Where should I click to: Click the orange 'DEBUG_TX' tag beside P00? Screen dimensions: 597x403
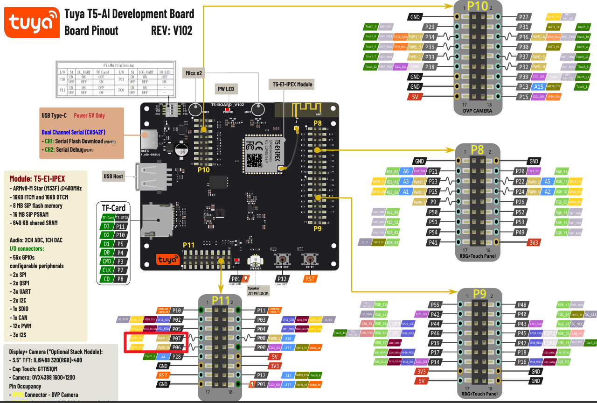tap(315, 348)
